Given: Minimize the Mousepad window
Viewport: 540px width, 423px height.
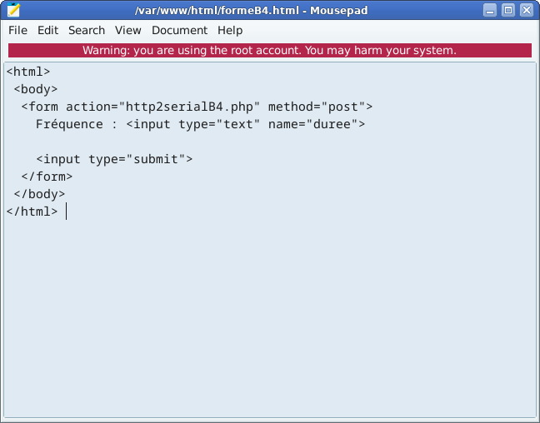Looking at the screenshot, I should coord(489,10).
